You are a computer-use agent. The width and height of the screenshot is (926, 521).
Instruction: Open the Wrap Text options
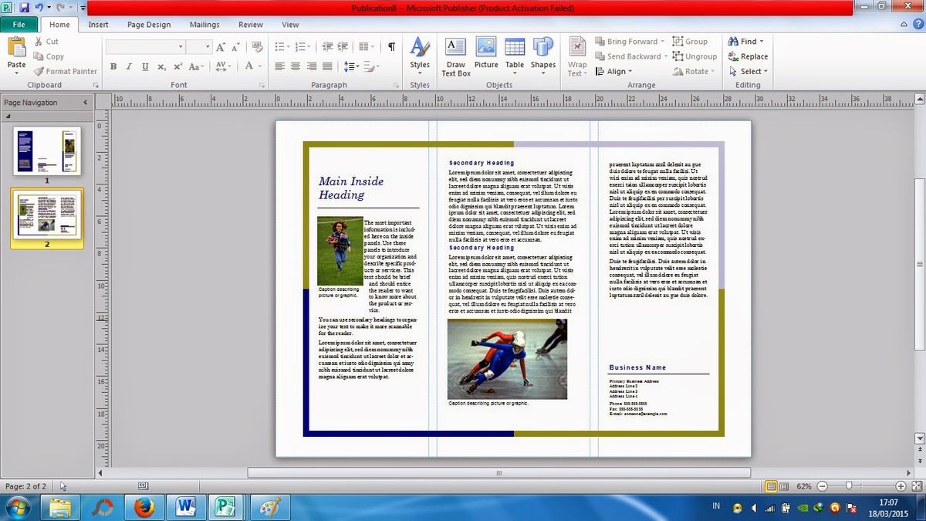(x=577, y=56)
